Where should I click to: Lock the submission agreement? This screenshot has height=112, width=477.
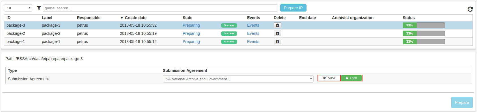point(351,78)
